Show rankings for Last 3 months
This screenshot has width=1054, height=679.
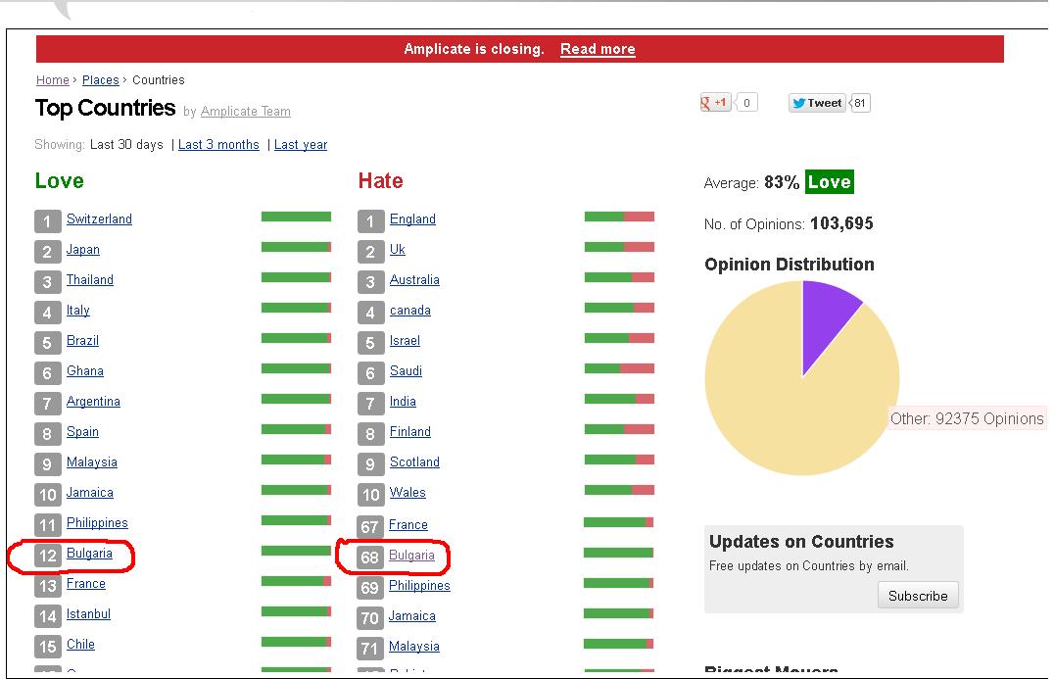click(x=218, y=145)
